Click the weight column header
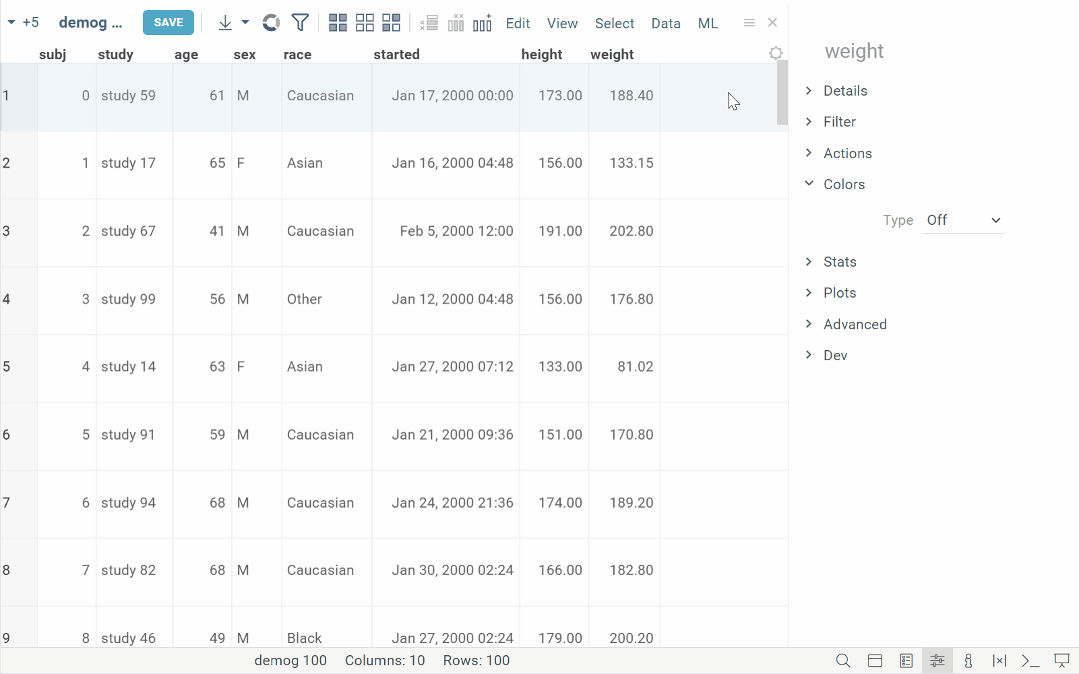1079x674 pixels. 612,55
